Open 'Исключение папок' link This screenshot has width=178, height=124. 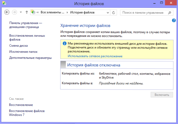(23, 52)
